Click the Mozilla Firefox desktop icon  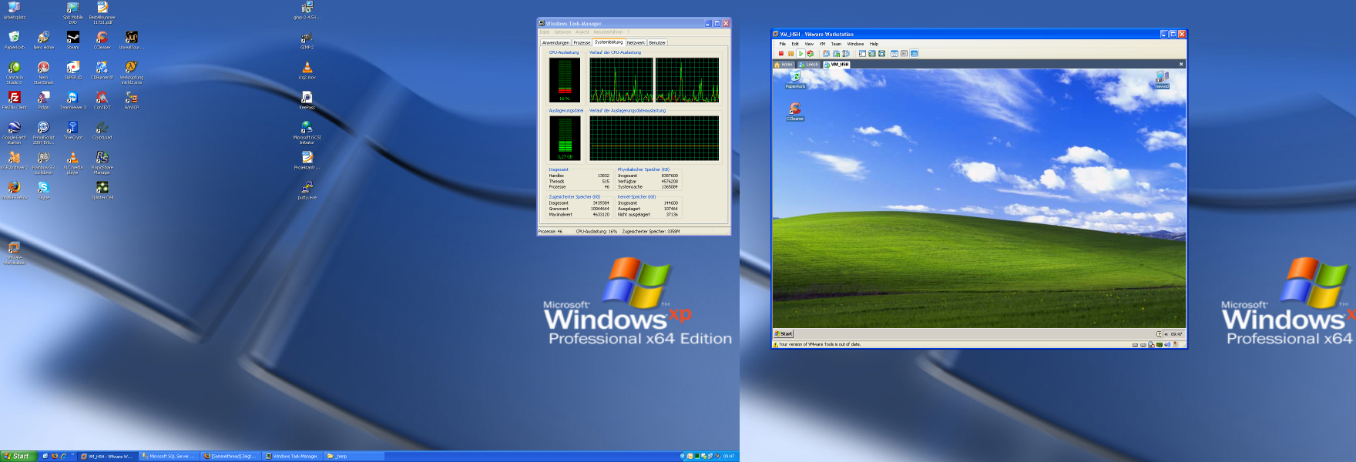14,191
